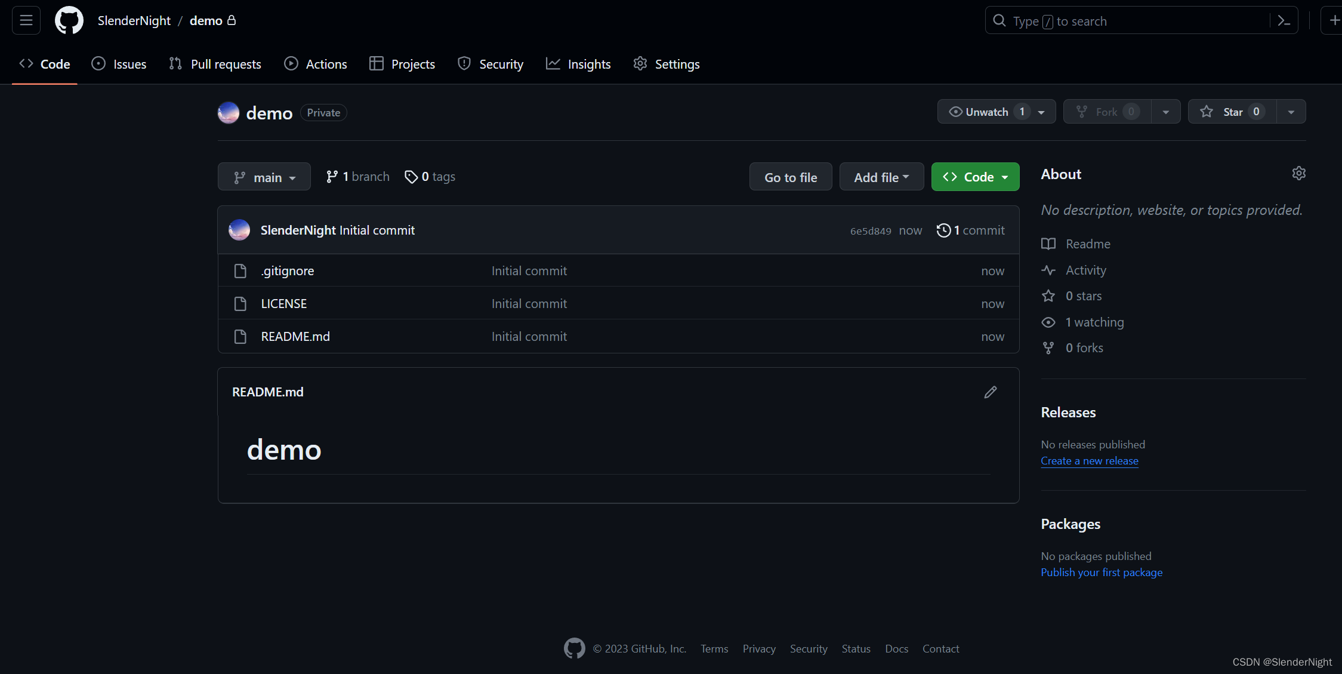Expand the green Code dropdown
The height and width of the screenshot is (674, 1342).
click(x=975, y=177)
